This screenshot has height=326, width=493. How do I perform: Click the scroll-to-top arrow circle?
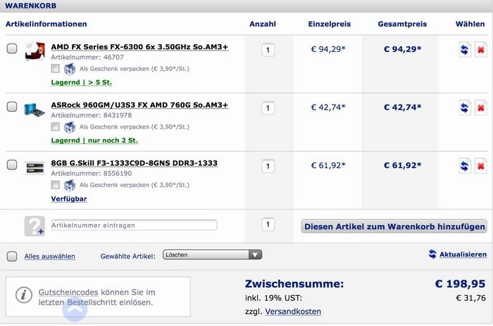tap(75, 309)
